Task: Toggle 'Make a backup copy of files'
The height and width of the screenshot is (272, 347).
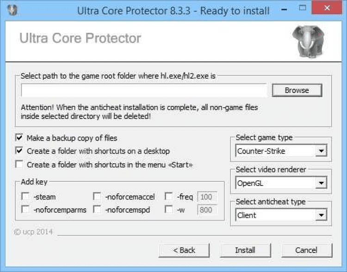Action: (x=19, y=138)
